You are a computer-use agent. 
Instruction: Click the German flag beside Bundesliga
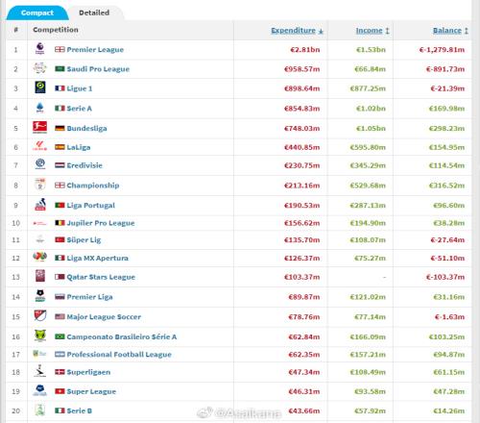point(60,128)
